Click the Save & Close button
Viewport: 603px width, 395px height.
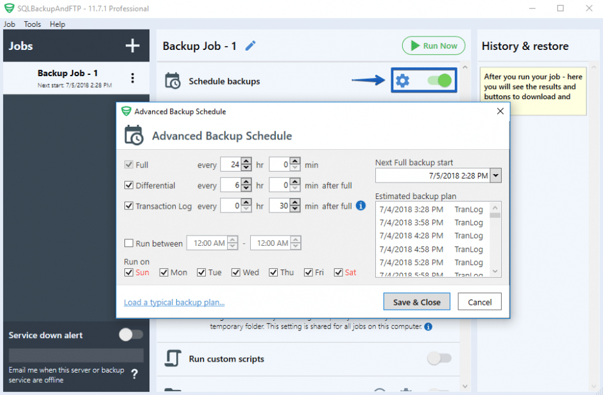point(416,302)
